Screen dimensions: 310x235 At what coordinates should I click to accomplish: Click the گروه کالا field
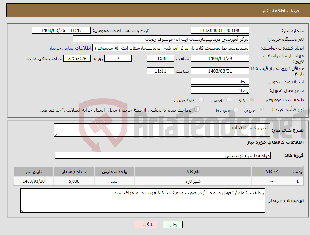pos(163,156)
